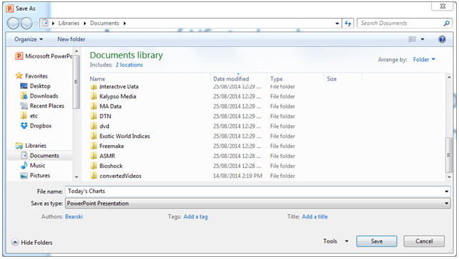Click the Back navigation arrow button
Viewport: 459px width, 259px height.
point(13,23)
